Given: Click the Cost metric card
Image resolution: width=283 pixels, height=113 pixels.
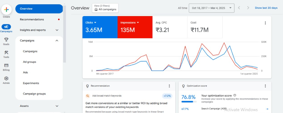Looking at the screenshot, I should click(205, 27).
